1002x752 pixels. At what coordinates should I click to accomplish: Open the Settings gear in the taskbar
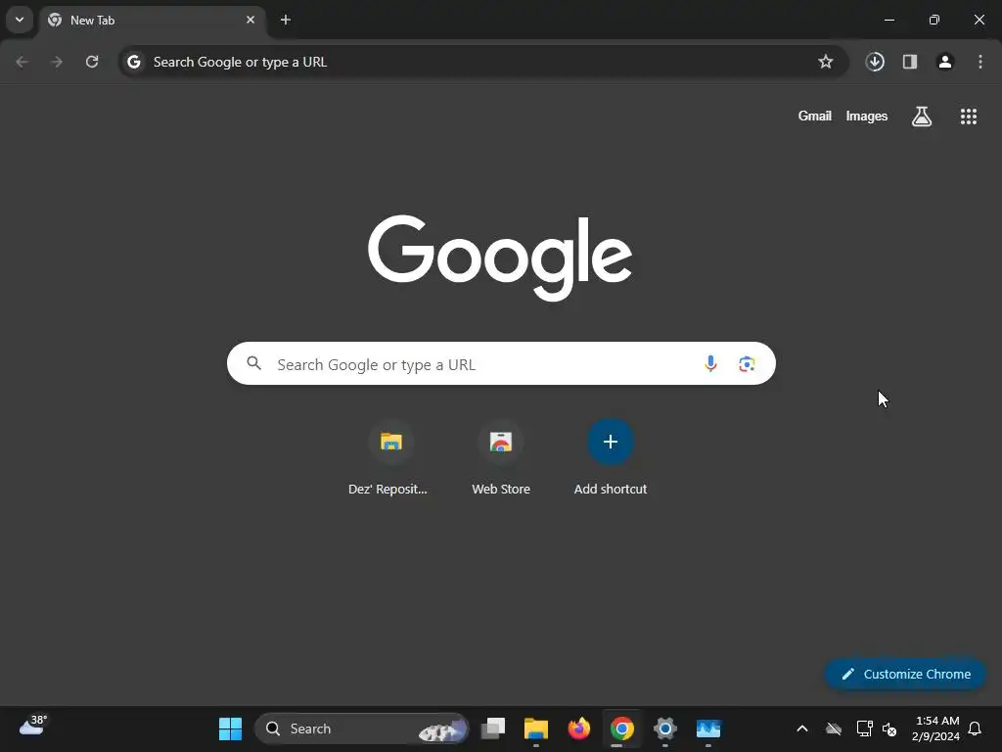point(665,728)
